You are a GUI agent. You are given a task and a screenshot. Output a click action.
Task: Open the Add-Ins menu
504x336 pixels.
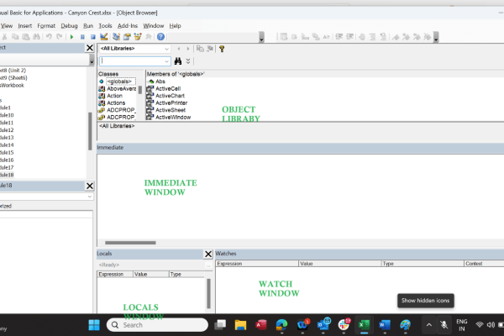coord(128,26)
